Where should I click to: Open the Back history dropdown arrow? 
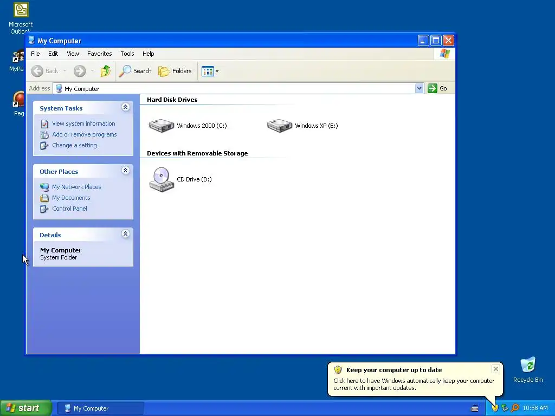(65, 71)
